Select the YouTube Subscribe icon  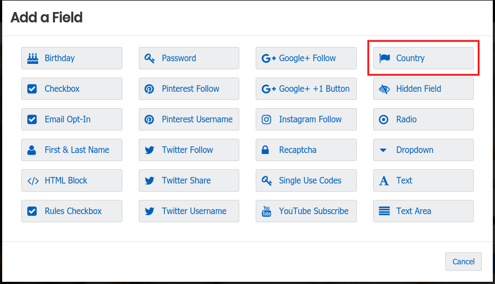[267, 211]
